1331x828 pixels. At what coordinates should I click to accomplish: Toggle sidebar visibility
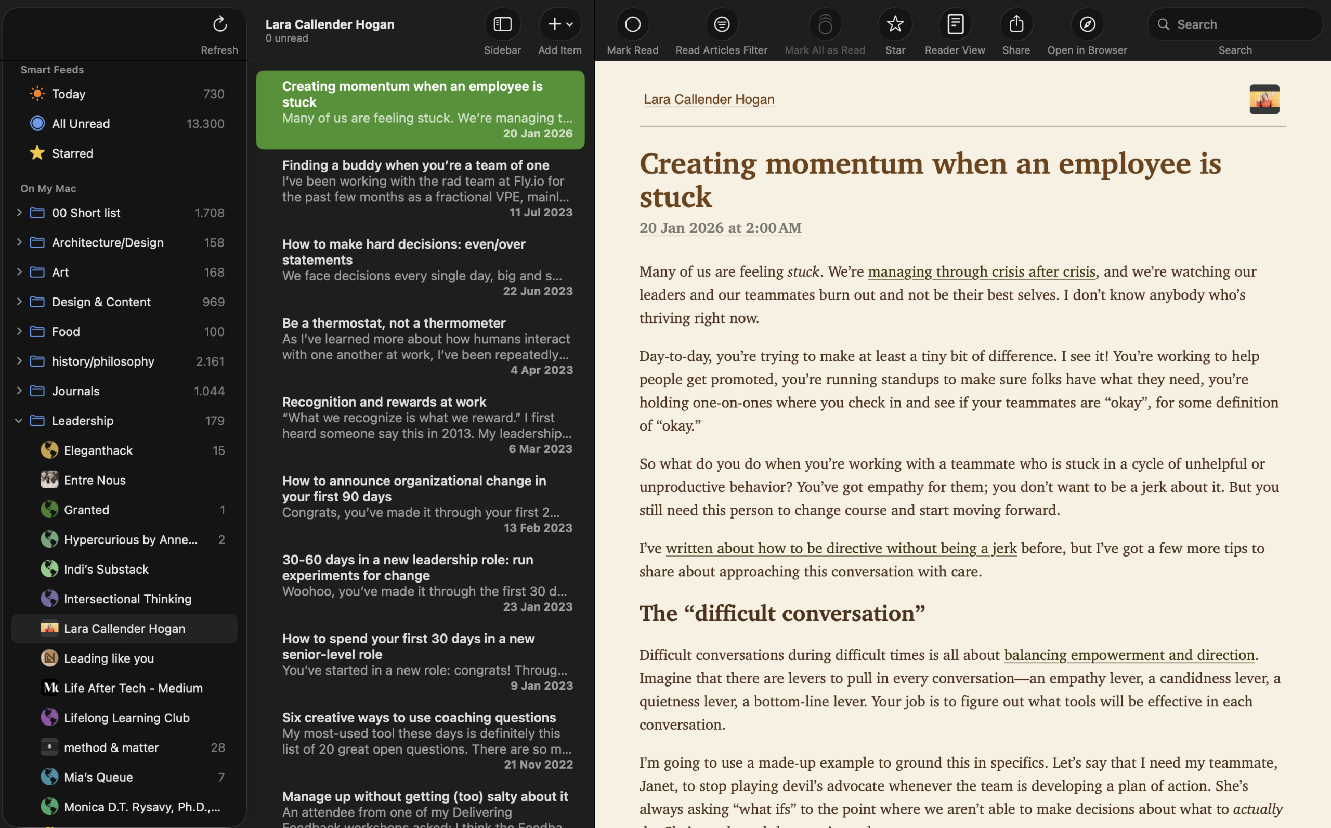[x=502, y=24]
